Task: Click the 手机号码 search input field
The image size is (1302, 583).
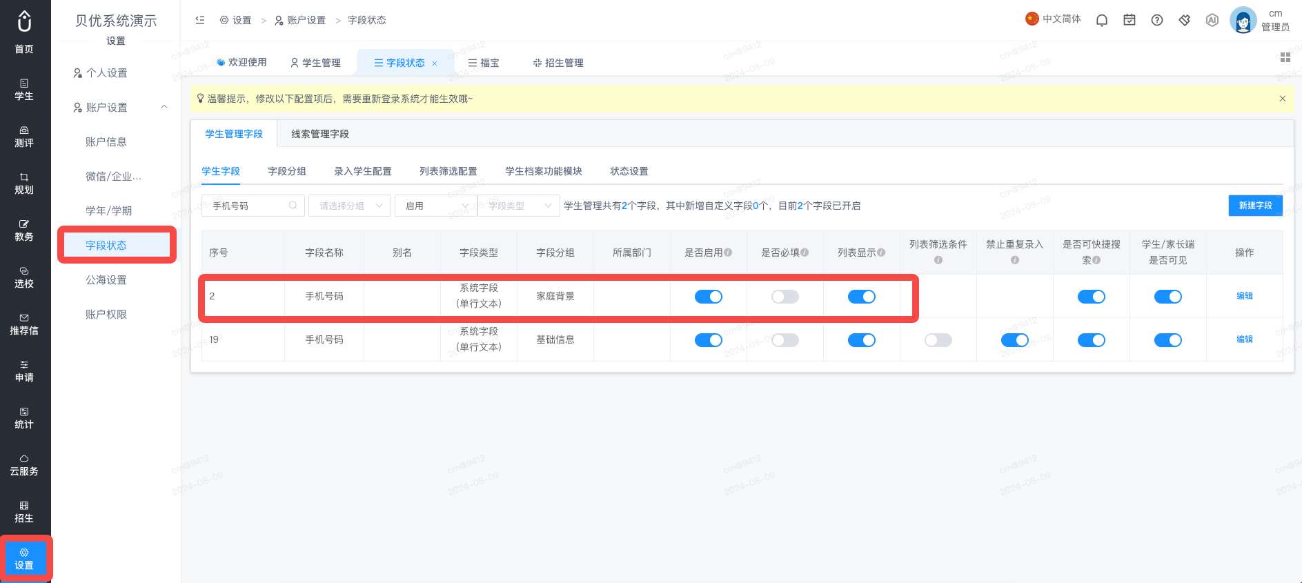Action: (x=253, y=206)
